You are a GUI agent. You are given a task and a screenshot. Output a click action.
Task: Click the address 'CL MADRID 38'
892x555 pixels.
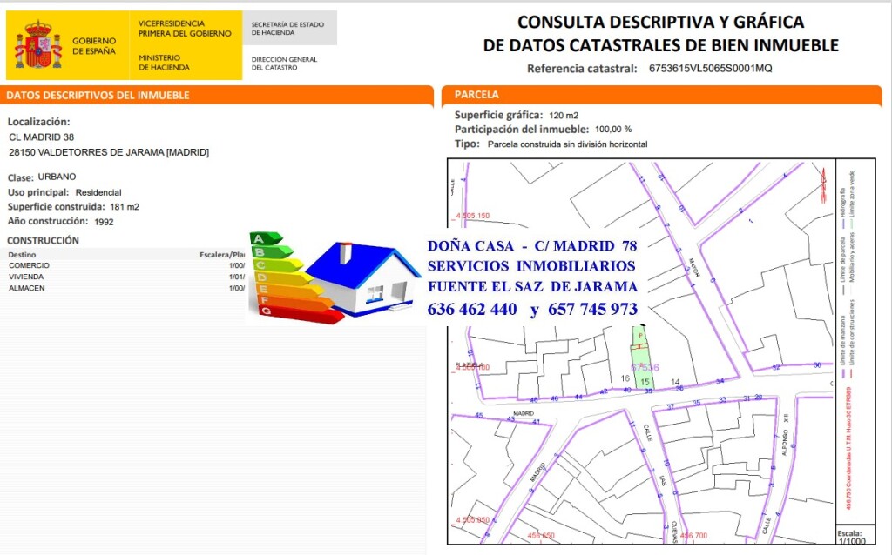click(x=42, y=137)
